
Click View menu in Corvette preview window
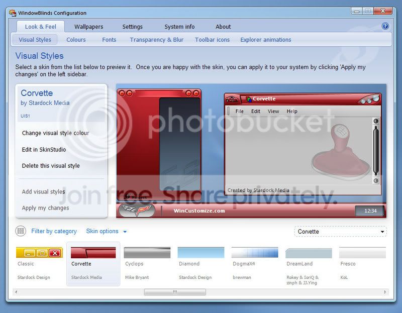273,111
